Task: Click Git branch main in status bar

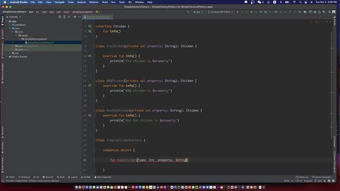Action: coord(318,181)
